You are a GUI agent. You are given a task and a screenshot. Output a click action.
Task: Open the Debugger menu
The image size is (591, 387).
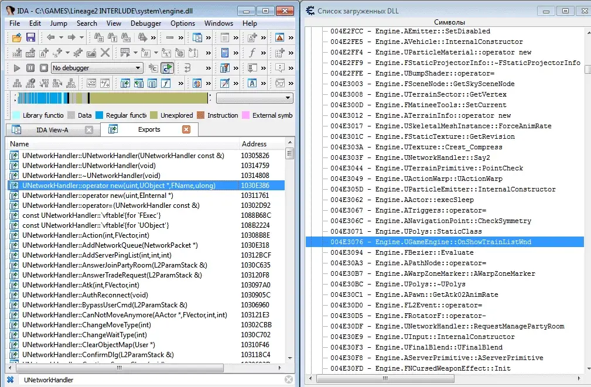tap(146, 23)
